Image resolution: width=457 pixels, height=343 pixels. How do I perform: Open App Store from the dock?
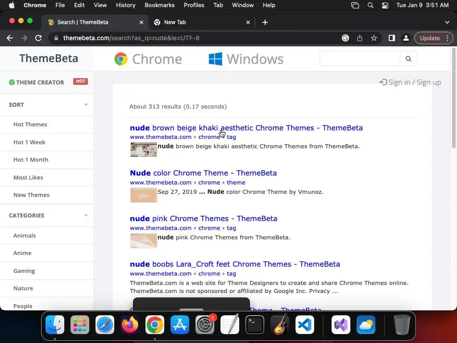[180, 325]
